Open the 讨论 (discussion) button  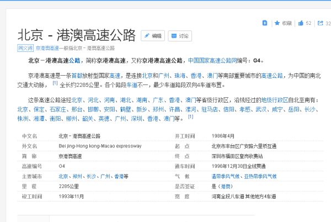[x=180, y=36]
